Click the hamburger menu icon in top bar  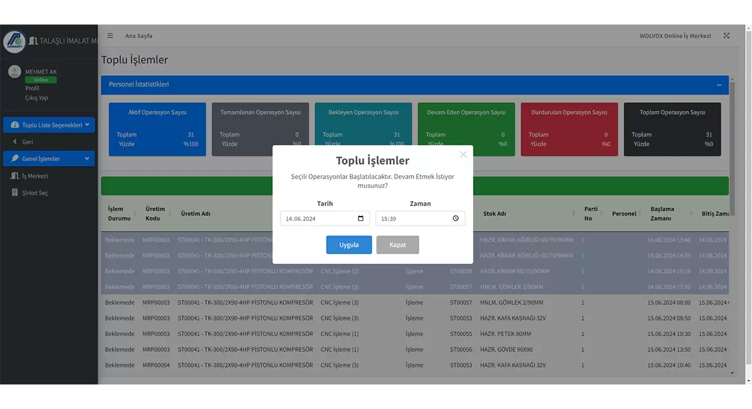(x=110, y=36)
